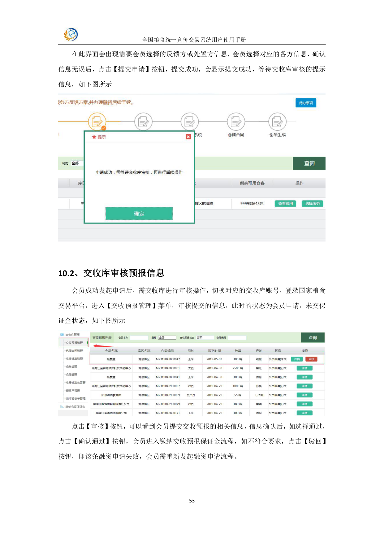Open the 品种 filter dropdown
This screenshot has width=384, height=543.
[x=167, y=337]
